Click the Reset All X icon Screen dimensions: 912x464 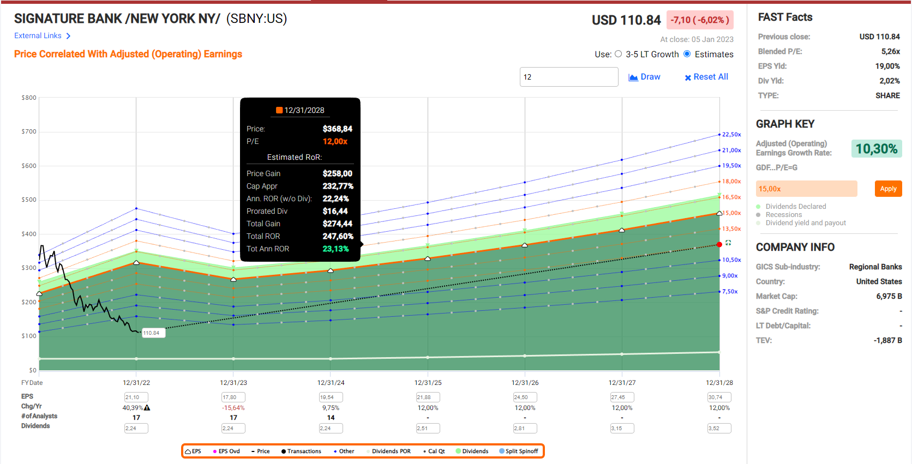tap(688, 77)
